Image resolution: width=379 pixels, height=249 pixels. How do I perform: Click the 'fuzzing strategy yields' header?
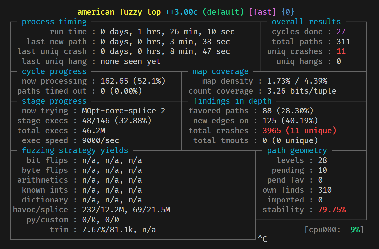click(x=75, y=150)
